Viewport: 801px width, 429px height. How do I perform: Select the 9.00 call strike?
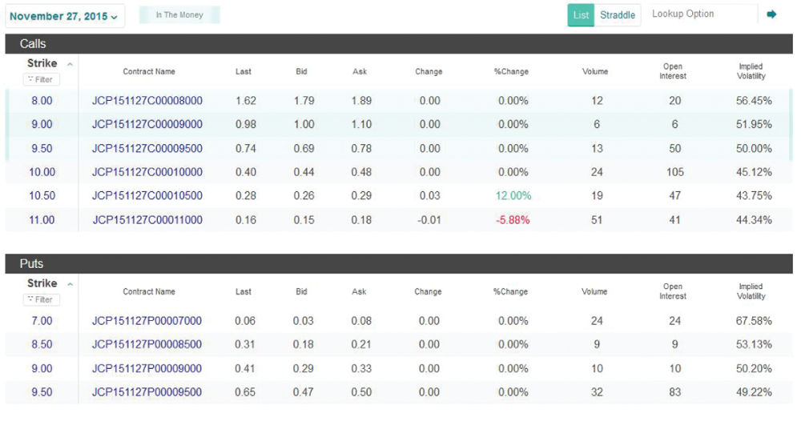point(42,125)
